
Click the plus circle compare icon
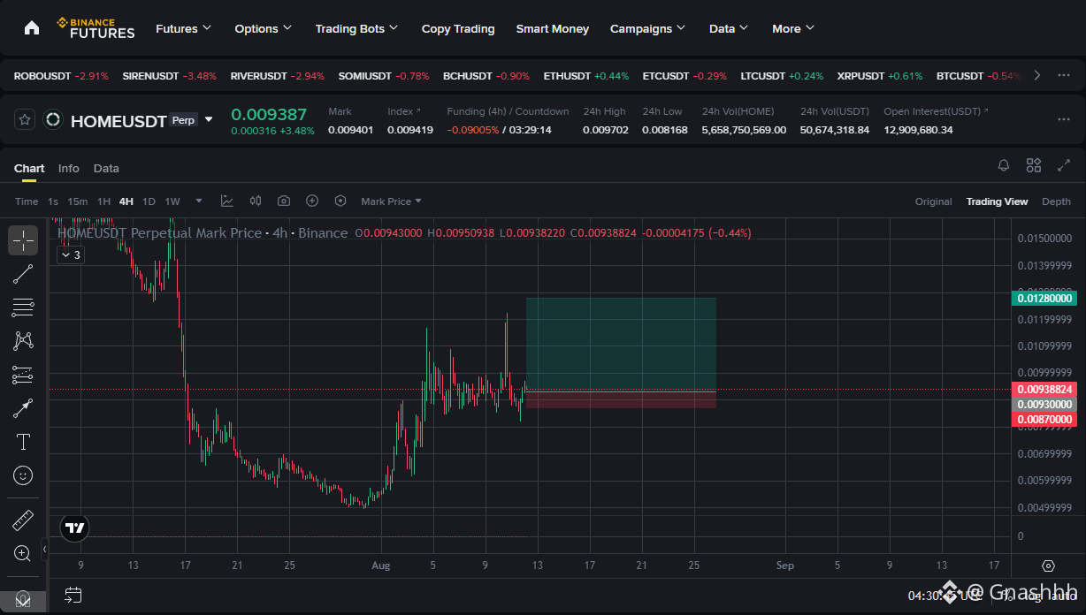(x=312, y=201)
